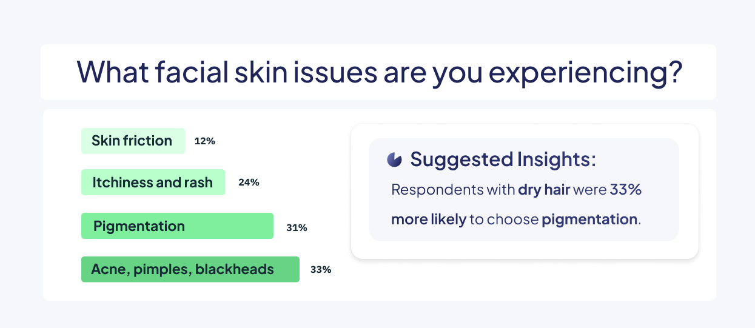
Task: Click the survey question title
Action: (380, 72)
